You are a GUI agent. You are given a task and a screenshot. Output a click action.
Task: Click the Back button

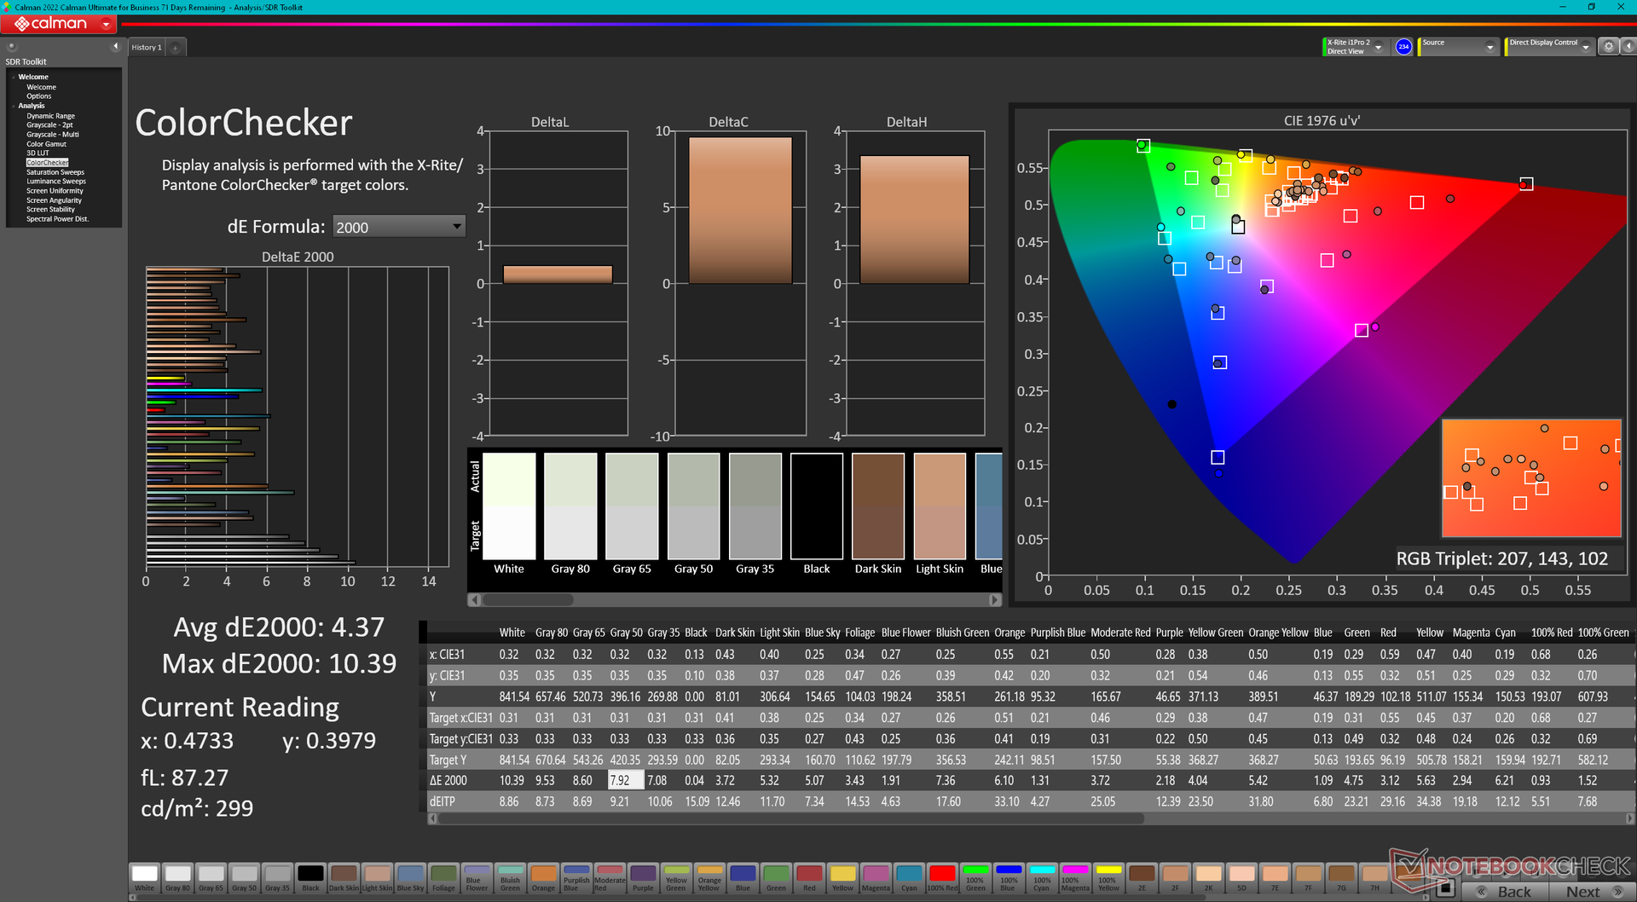[x=1507, y=891]
